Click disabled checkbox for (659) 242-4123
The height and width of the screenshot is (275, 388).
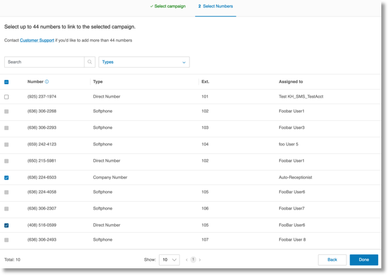click(x=7, y=144)
